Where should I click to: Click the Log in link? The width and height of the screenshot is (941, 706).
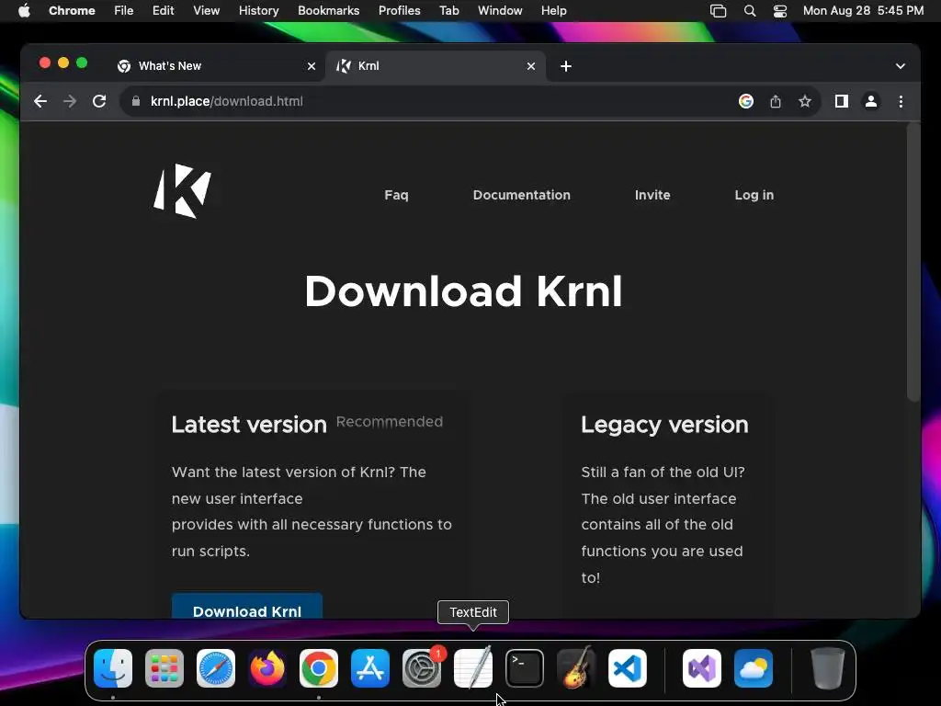[754, 195]
